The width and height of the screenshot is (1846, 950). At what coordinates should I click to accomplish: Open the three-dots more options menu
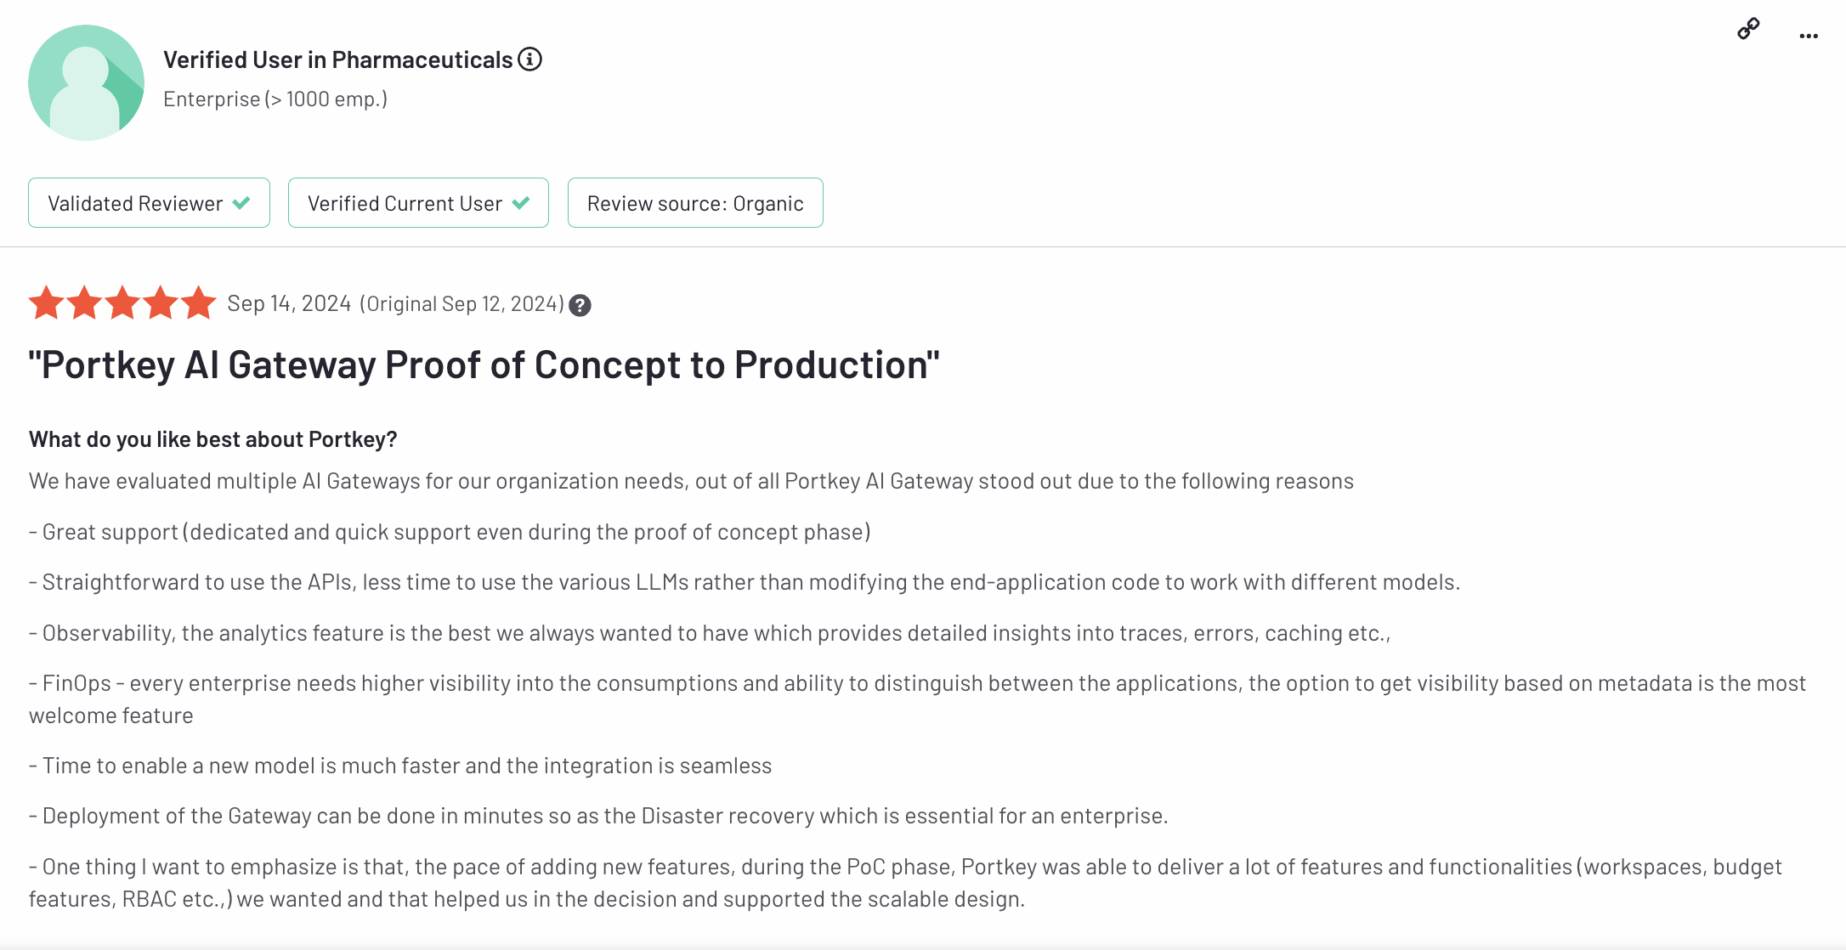click(1809, 36)
